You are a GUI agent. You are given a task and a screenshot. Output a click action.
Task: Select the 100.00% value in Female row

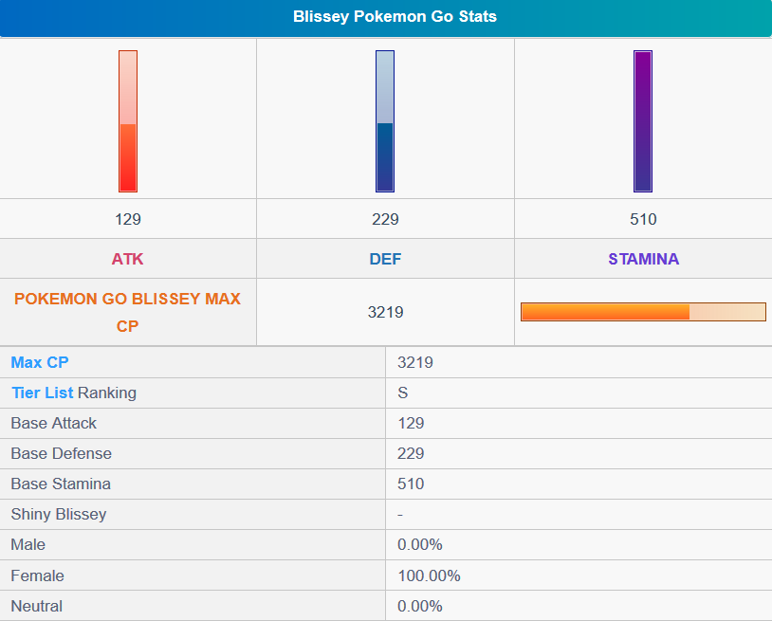pos(429,575)
